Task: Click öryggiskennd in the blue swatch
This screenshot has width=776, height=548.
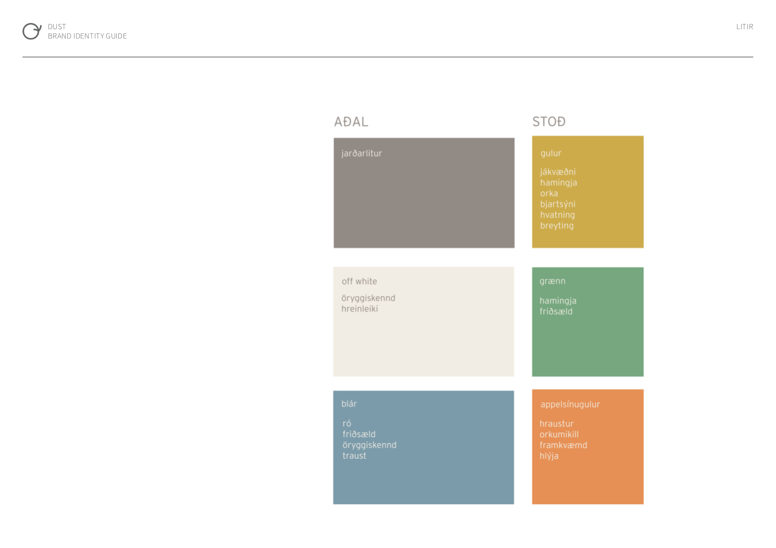Action: (x=369, y=446)
